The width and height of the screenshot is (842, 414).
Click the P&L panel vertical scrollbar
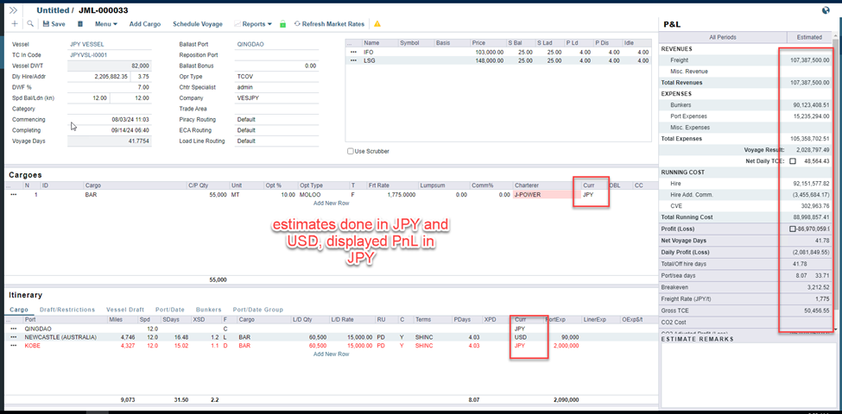[835, 172]
